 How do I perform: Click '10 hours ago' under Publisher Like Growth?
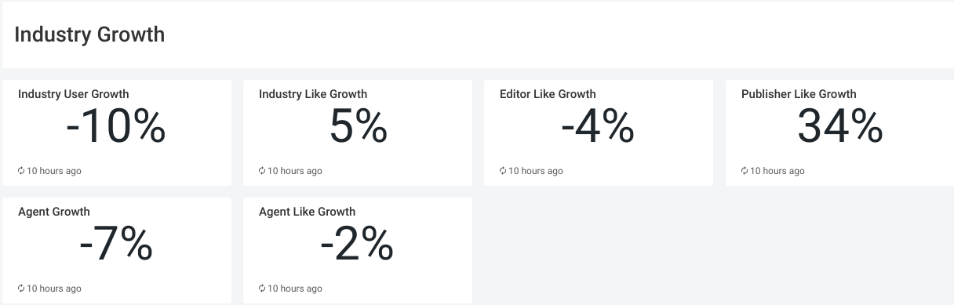pos(777,171)
